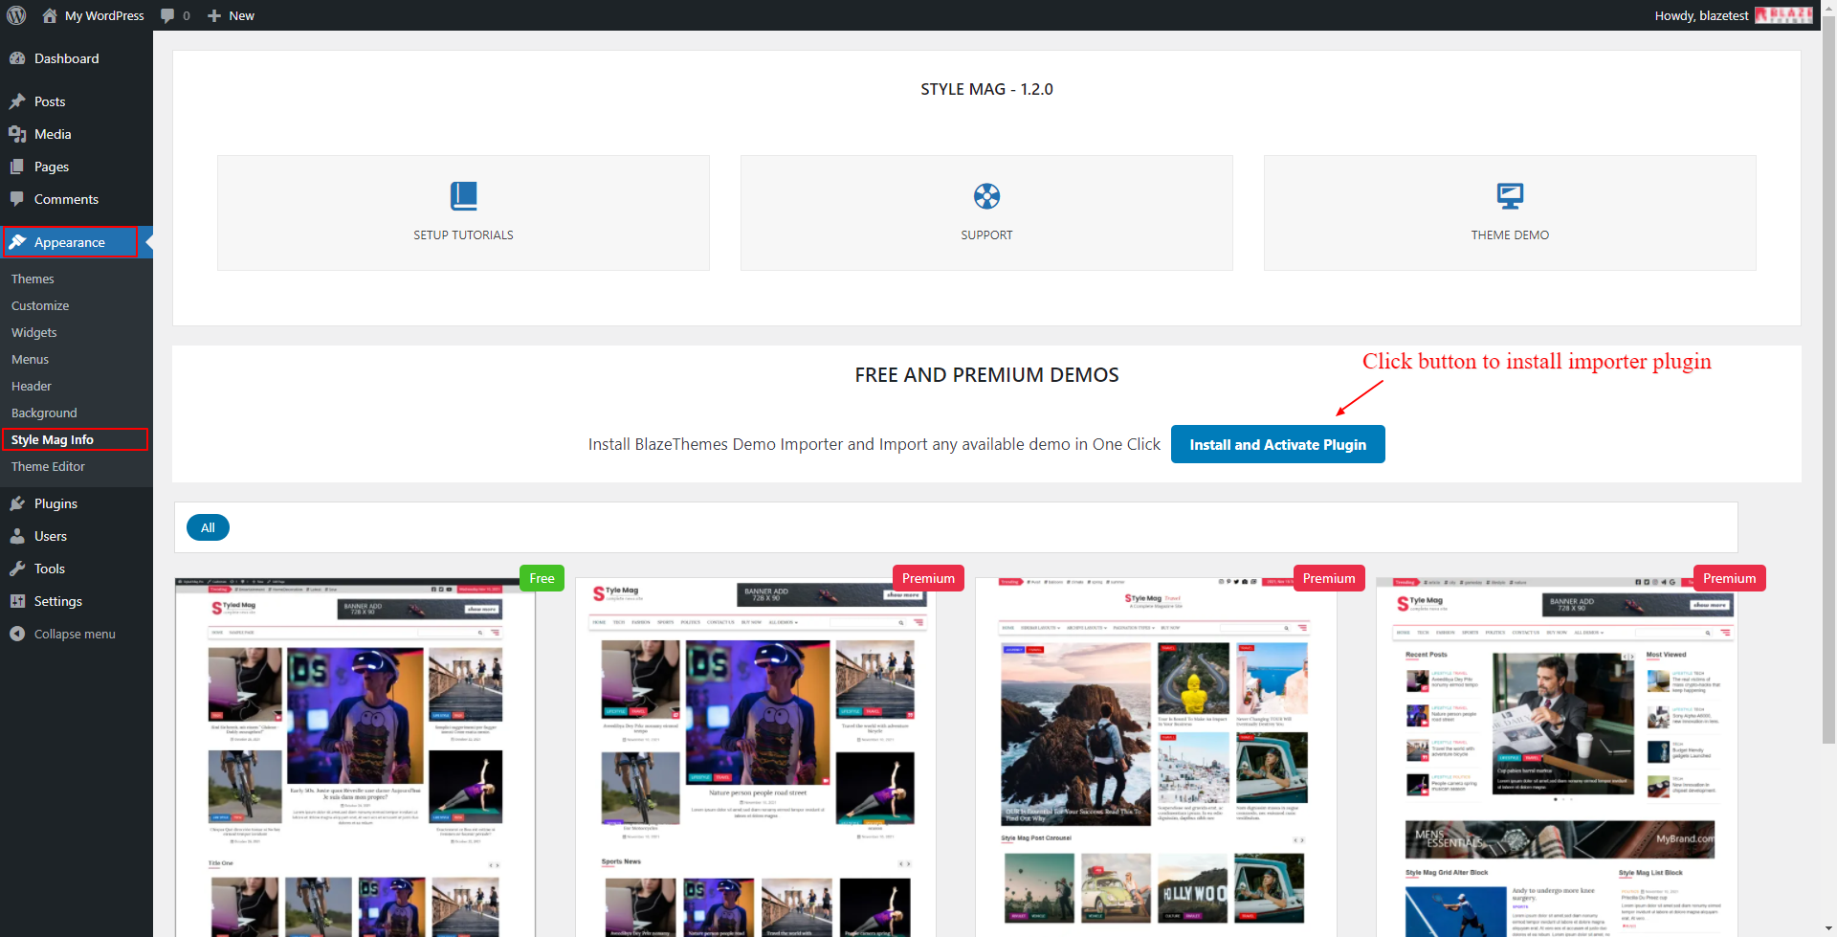Open the Premium travel demo thumbnail
The height and width of the screenshot is (937, 1837).
tap(1156, 756)
